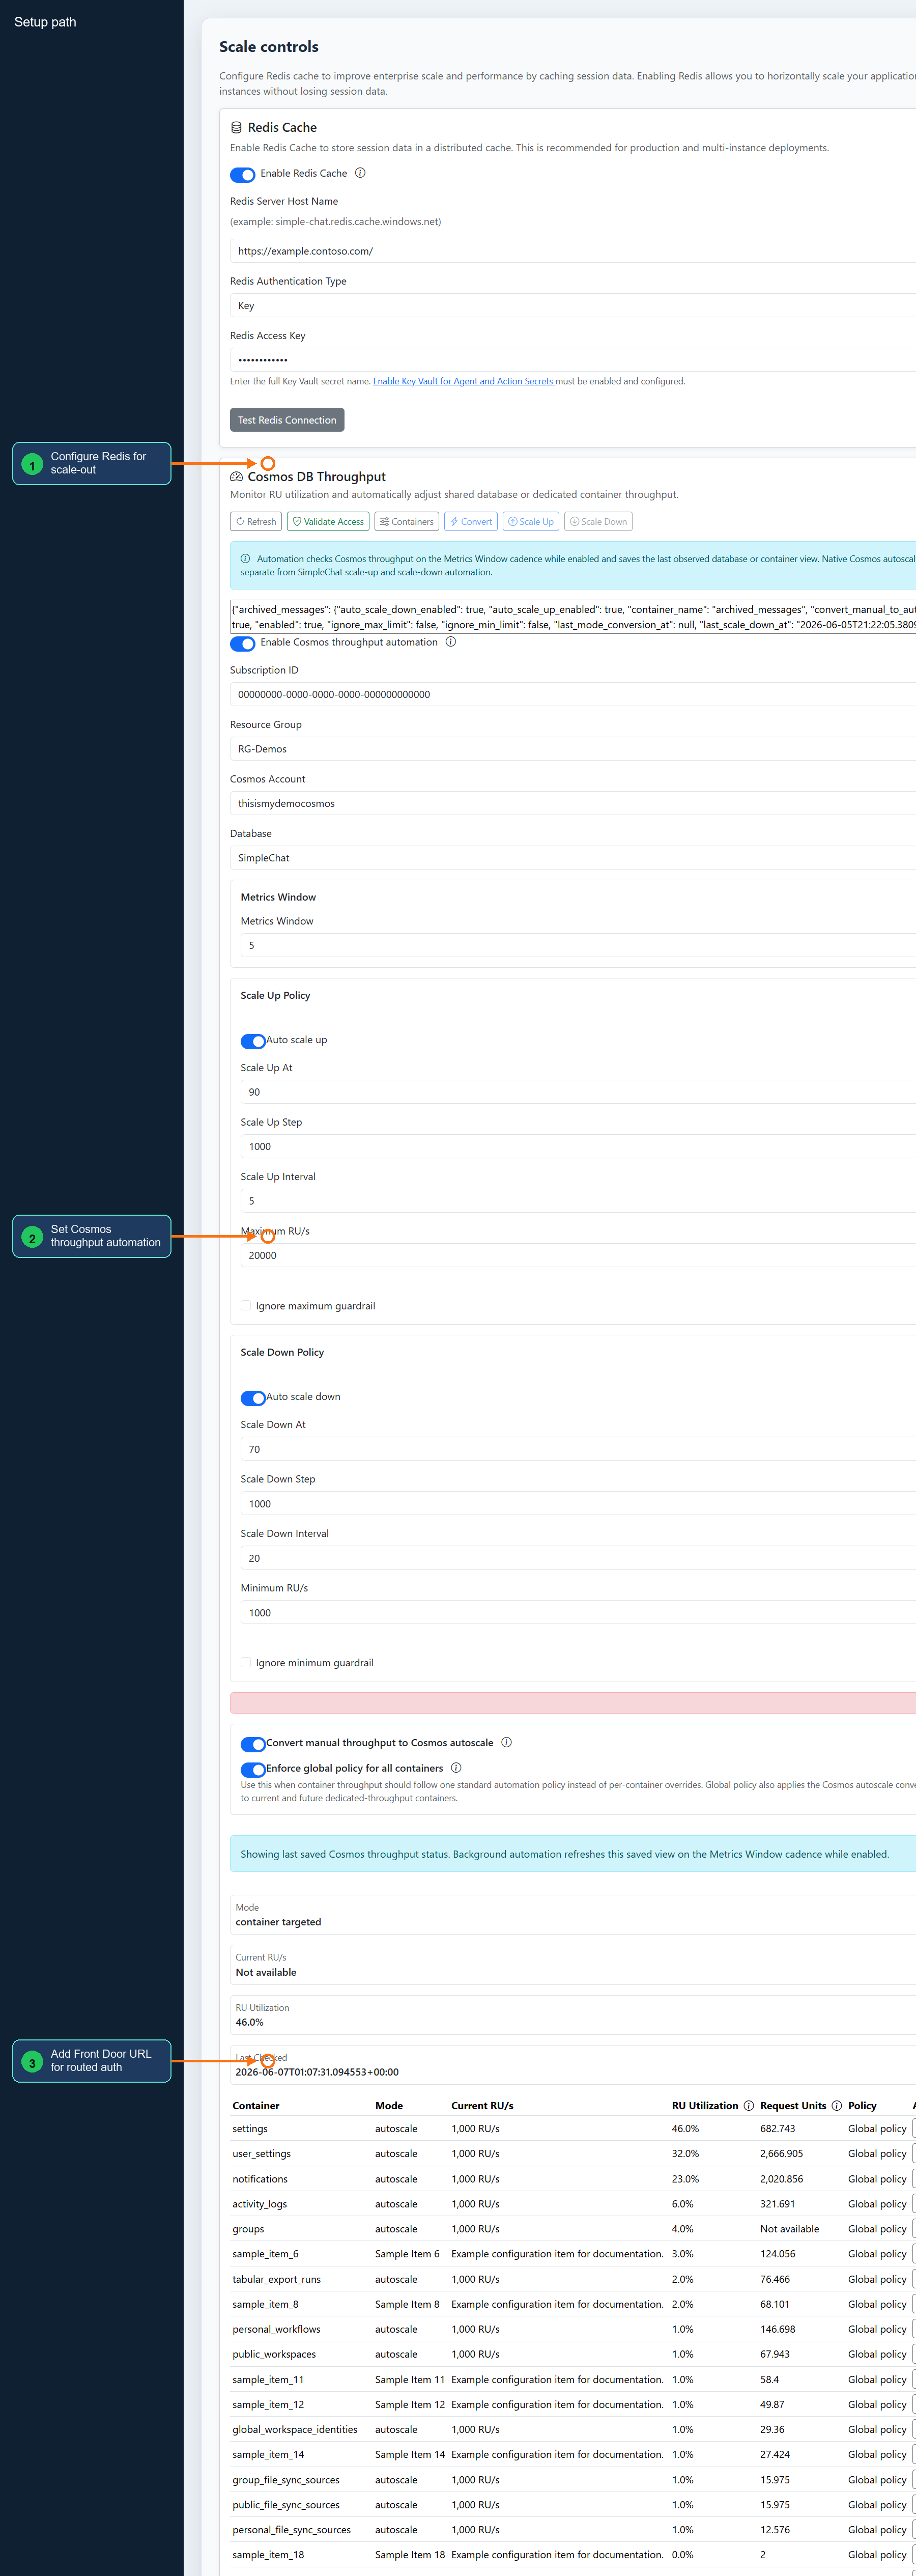Click public_workspaces container name

click(x=274, y=2354)
